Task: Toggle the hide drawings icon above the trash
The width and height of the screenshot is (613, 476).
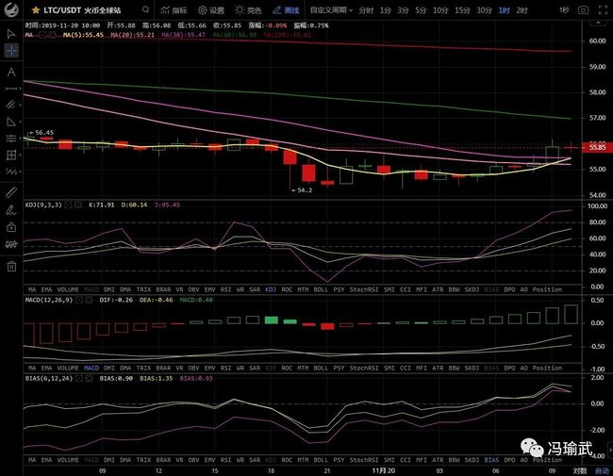Action: click(x=11, y=245)
